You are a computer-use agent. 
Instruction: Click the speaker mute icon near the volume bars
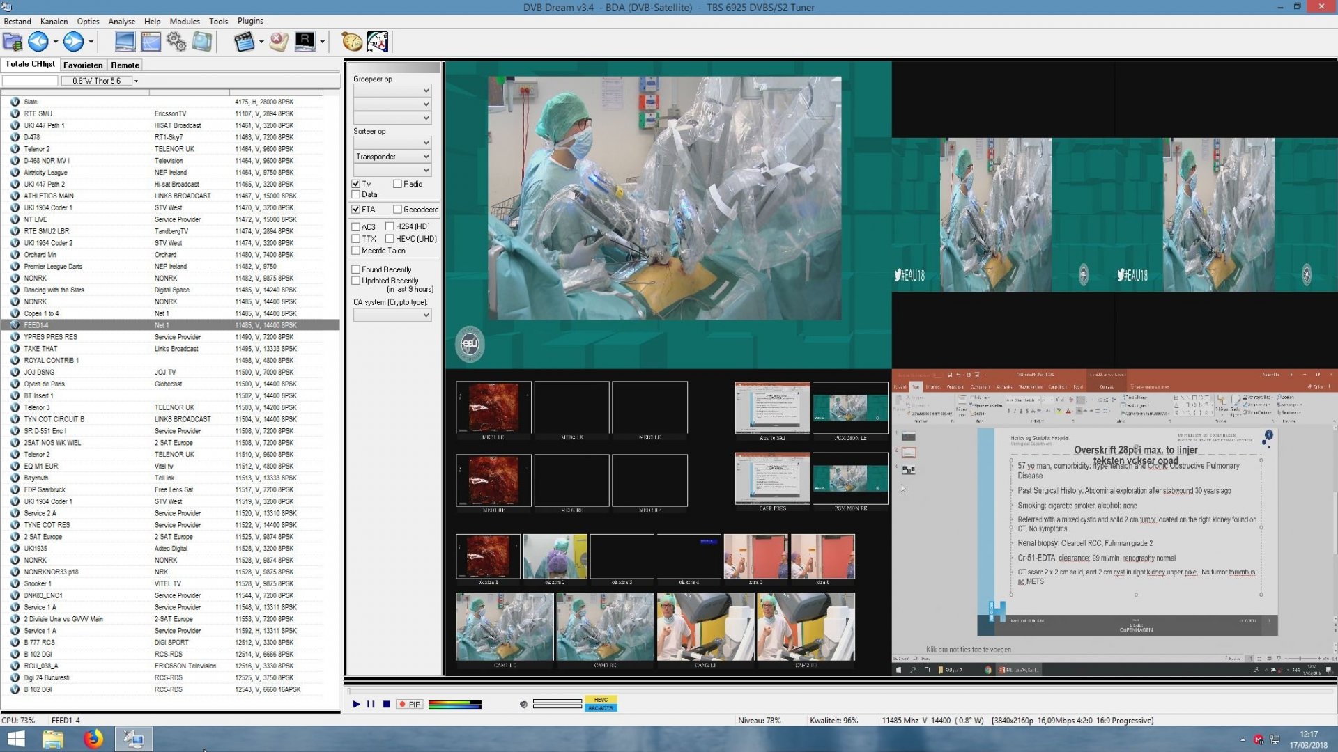point(523,704)
